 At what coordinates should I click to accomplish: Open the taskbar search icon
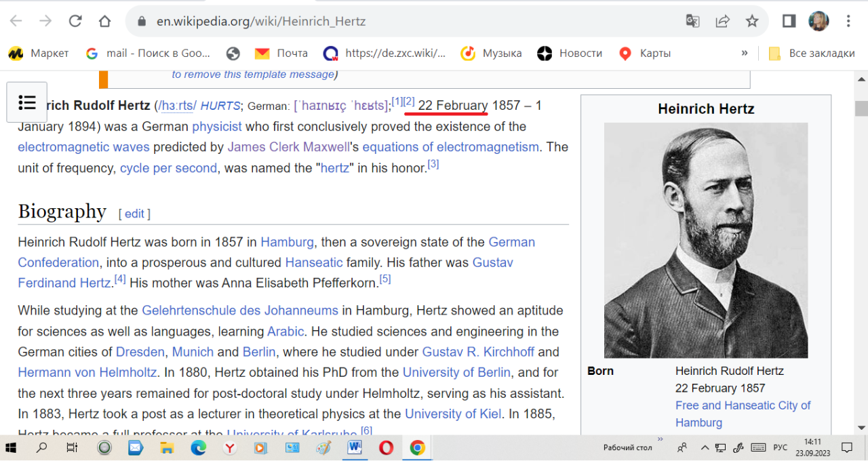point(42,447)
